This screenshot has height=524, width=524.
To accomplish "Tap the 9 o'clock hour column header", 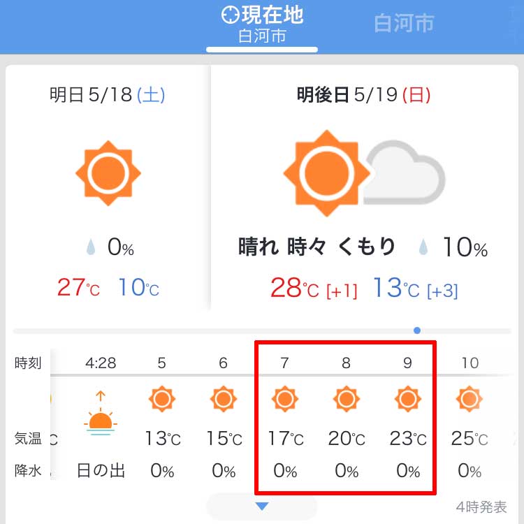I will (407, 363).
